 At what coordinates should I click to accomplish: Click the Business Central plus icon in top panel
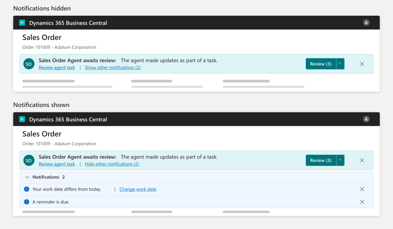tap(22, 23)
